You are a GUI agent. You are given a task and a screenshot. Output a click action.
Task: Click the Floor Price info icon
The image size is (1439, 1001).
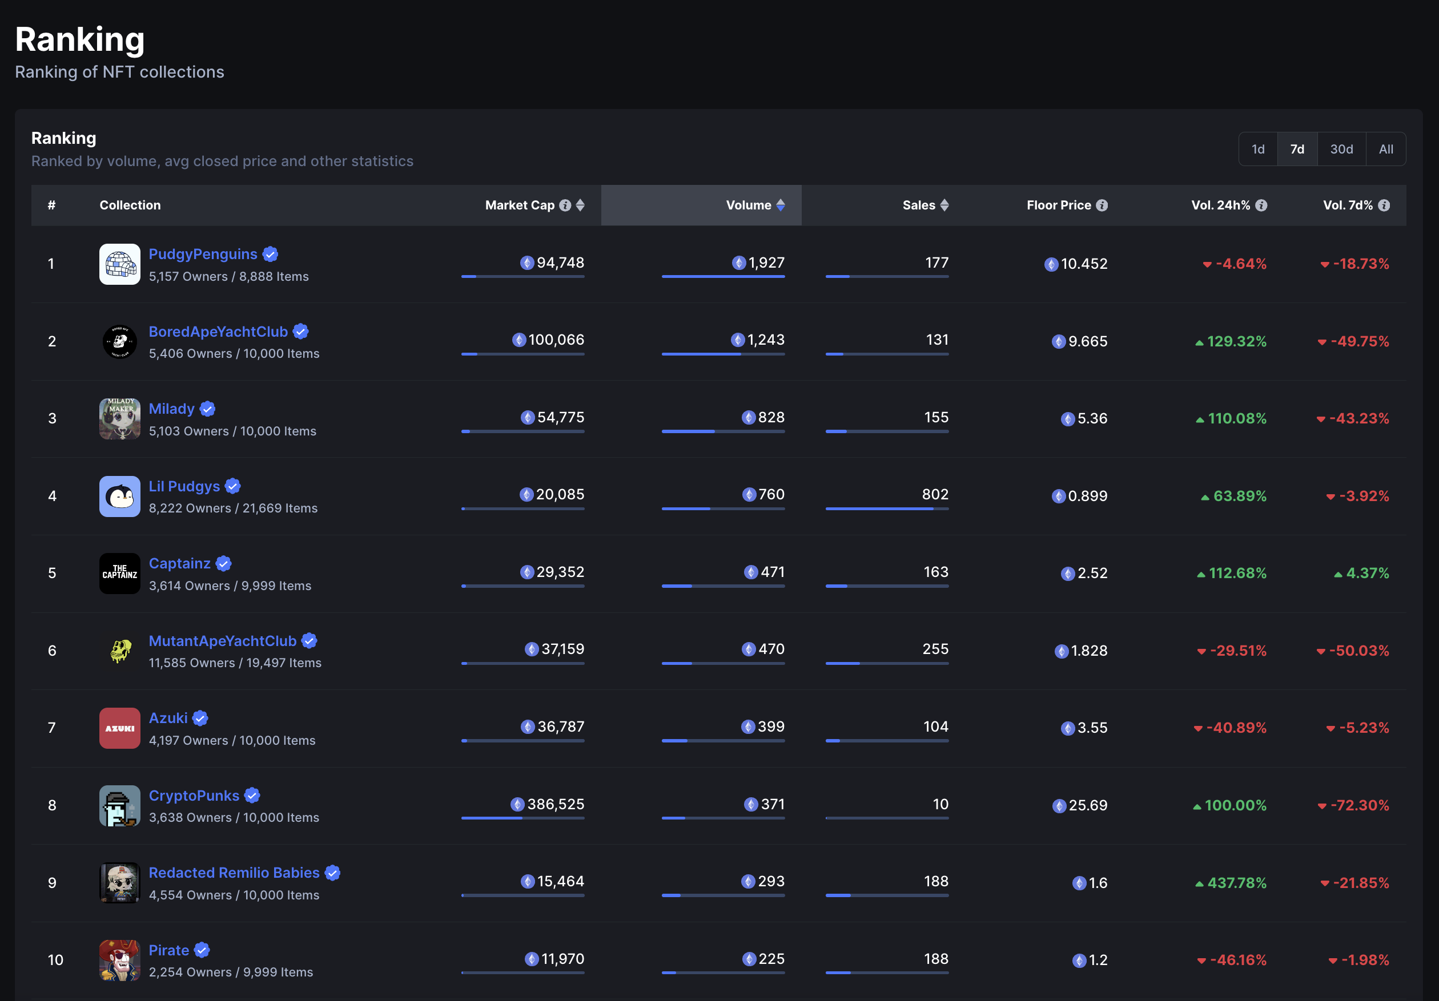pos(1102,205)
